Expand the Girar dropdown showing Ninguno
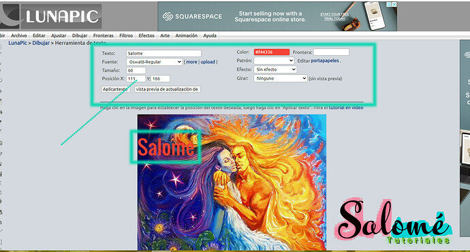Screen dimensions: 470x252 click(x=280, y=78)
